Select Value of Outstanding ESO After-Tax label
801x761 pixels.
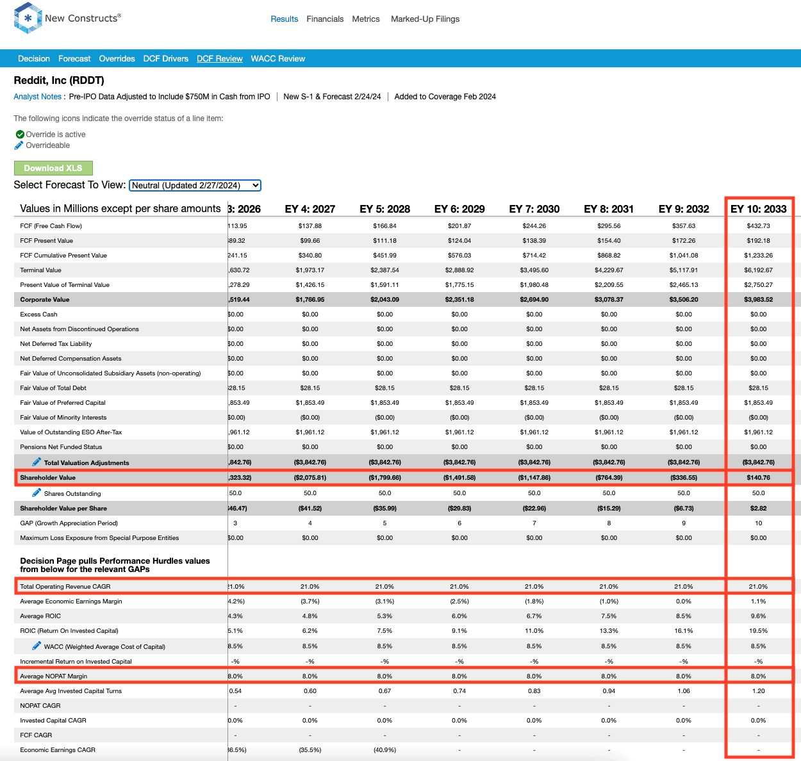point(71,432)
